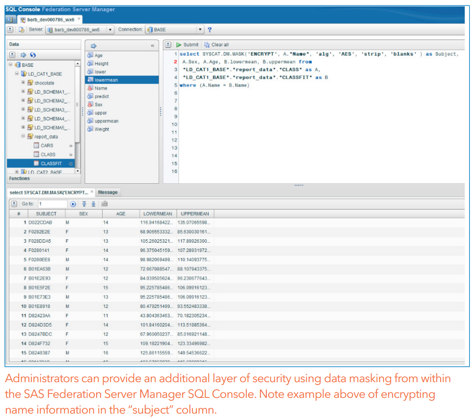475x419 pixels.
Task: Click the blue arrow icon above the column list
Action: click(93, 45)
